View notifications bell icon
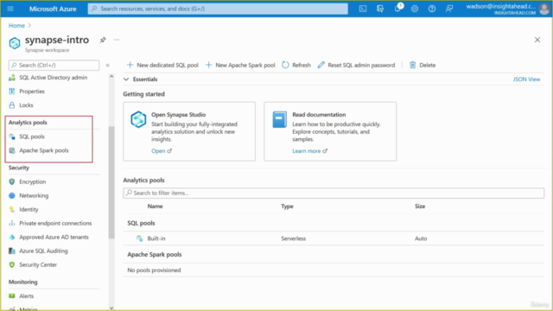Image resolution: width=553 pixels, height=311 pixels. coord(397,8)
